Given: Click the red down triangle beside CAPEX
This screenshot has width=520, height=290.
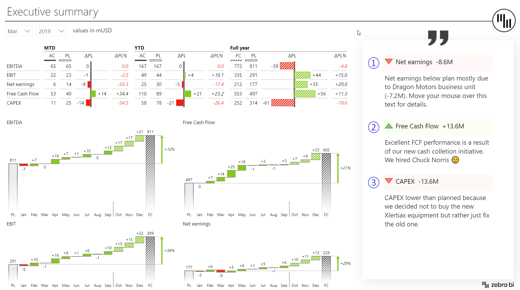Looking at the screenshot, I should (389, 181).
